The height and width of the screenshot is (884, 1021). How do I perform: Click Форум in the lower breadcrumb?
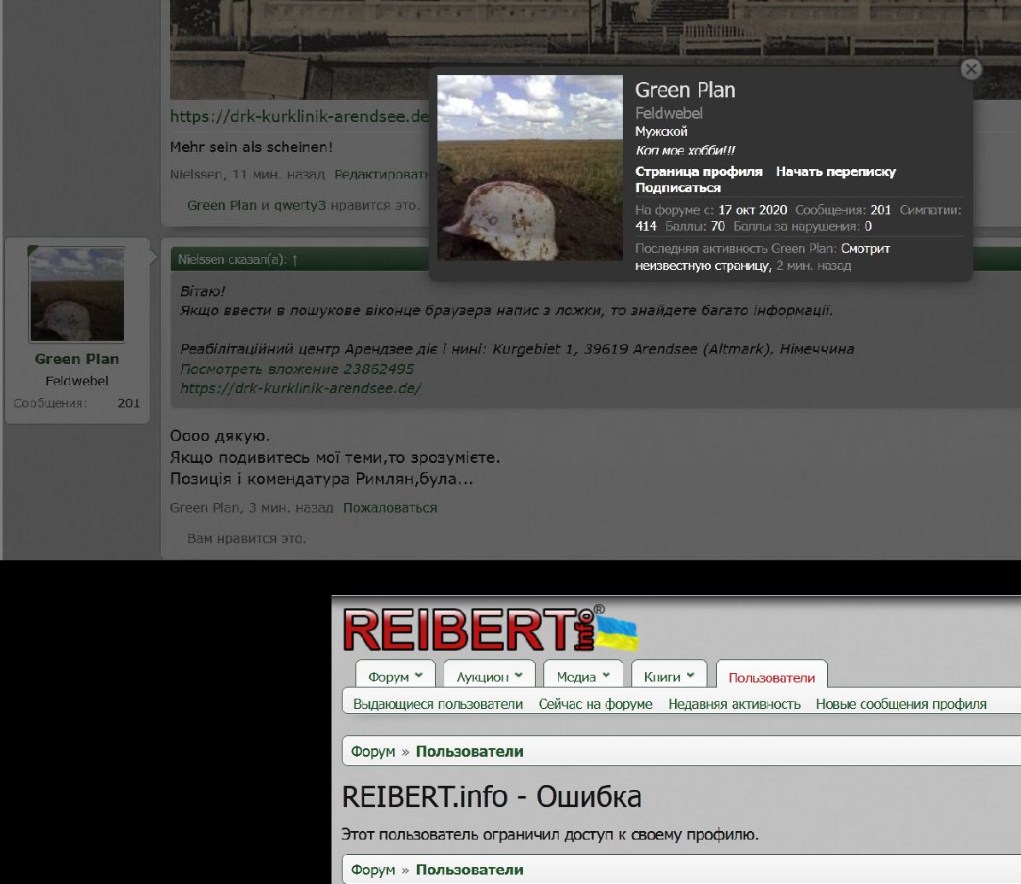[x=373, y=869]
